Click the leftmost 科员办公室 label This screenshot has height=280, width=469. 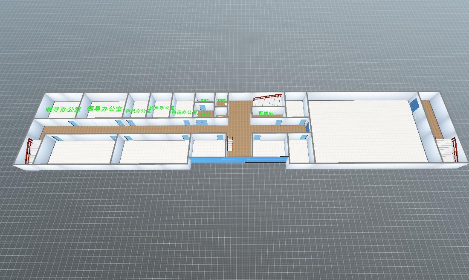click(138, 111)
